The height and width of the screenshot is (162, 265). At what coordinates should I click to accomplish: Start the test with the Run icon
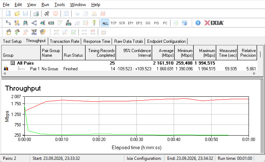click(x=47, y=14)
